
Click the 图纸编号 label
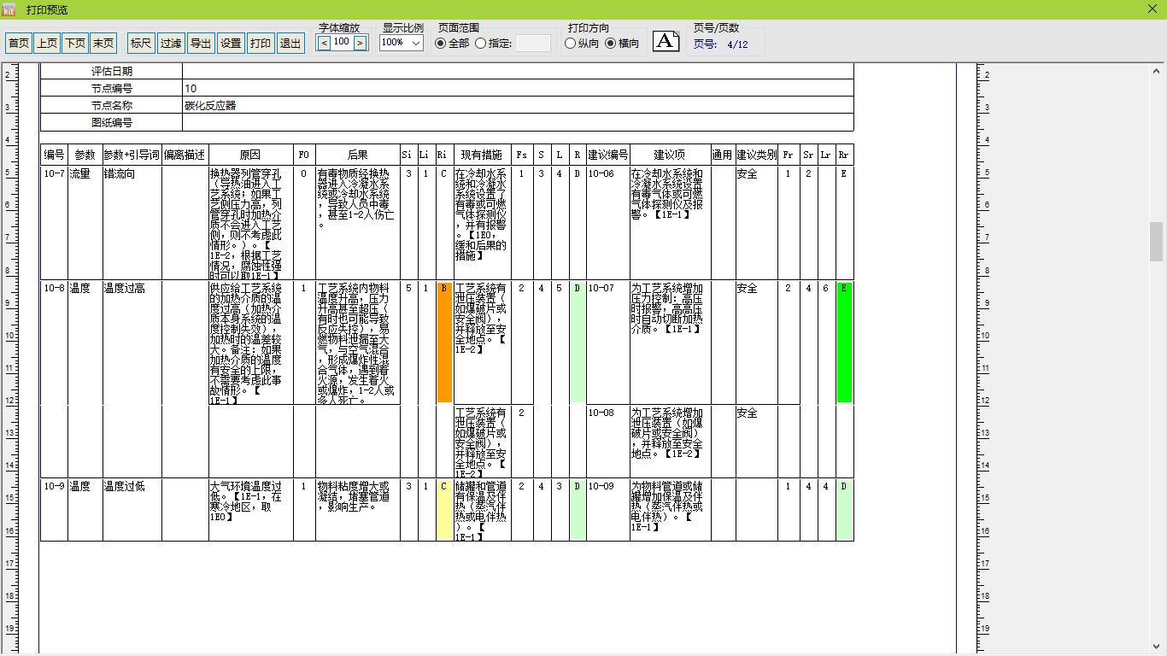click(x=112, y=123)
